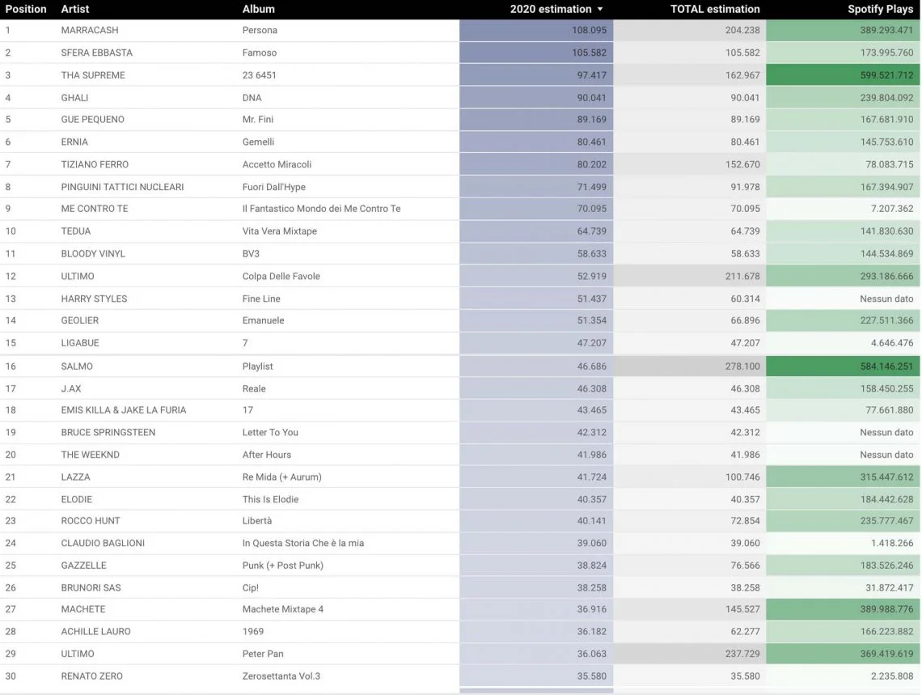
Task: Click the TOTAL estimation column header
Action: click(715, 10)
